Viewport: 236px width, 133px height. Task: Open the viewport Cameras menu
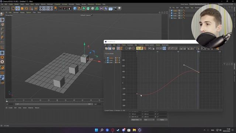coord(16,13)
